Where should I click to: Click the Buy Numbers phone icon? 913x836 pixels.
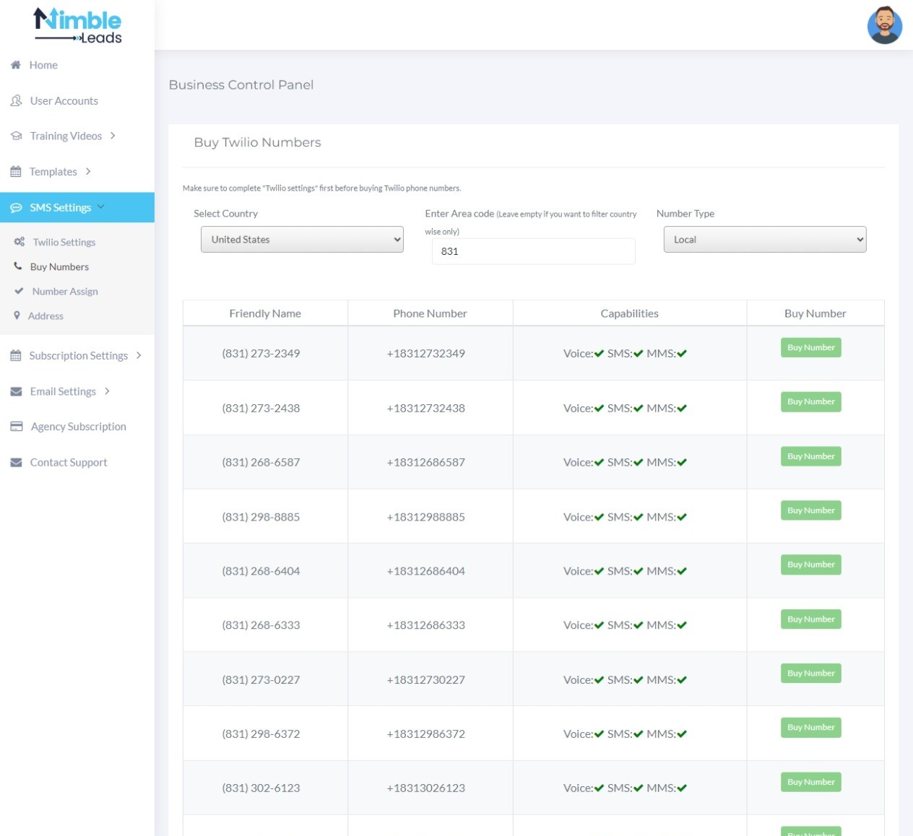pyautogui.click(x=18, y=266)
